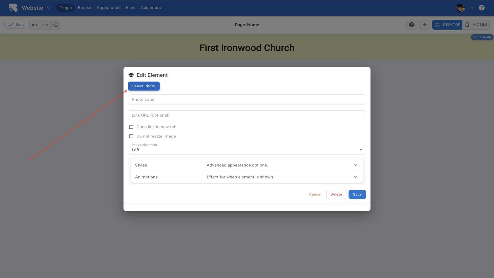
Task: Open editor help question mark icon
Action: [412, 25]
